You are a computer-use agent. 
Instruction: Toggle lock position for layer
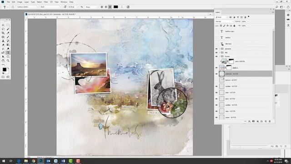[x=227, y=26]
